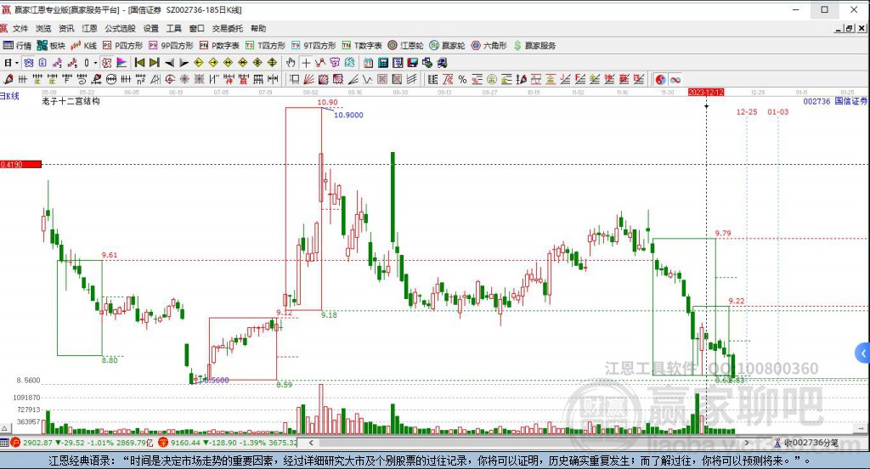Switch to the K线 chart view
Viewport: 870px width, 469px height.
point(84,46)
